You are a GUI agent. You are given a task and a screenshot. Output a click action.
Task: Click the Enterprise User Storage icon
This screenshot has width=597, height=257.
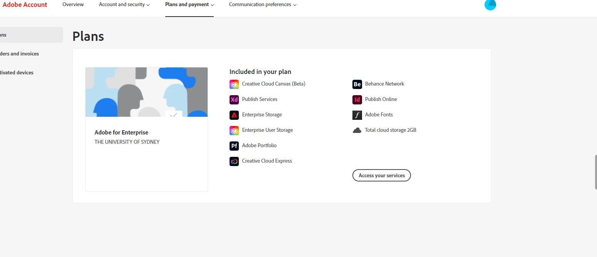234,130
